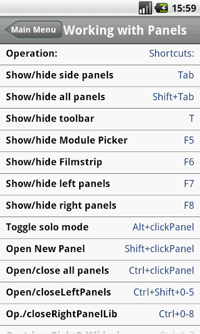200x334 pixels.
Task: Select the Working with Panels title
Action: [x=125, y=30]
